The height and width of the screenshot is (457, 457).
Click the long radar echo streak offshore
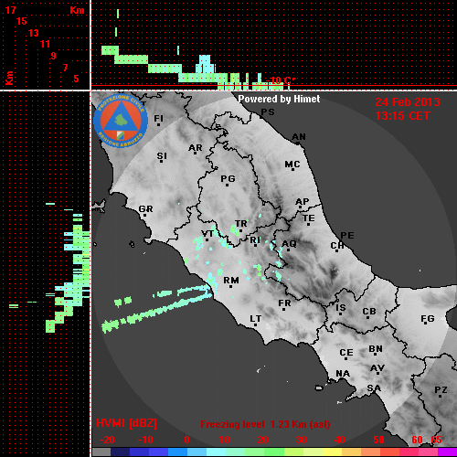coord(156,312)
